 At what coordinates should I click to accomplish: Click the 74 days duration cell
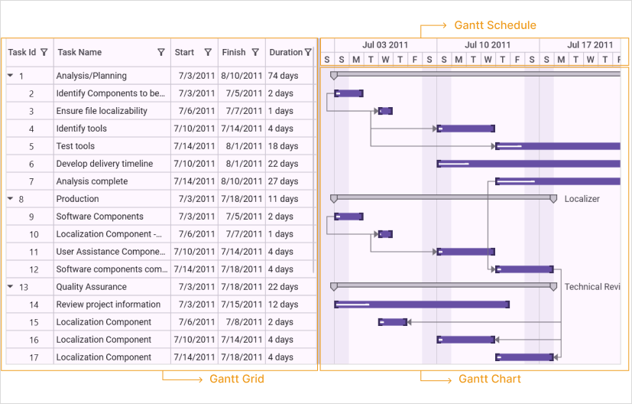tap(291, 76)
